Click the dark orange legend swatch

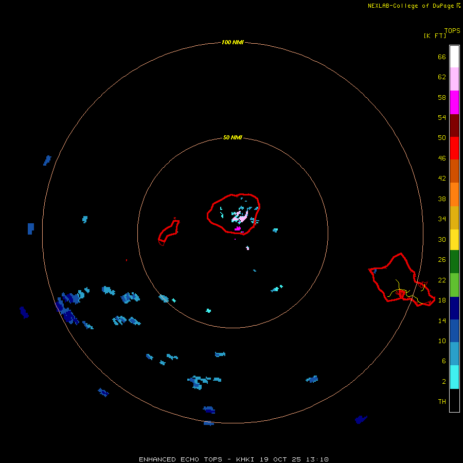(x=454, y=171)
